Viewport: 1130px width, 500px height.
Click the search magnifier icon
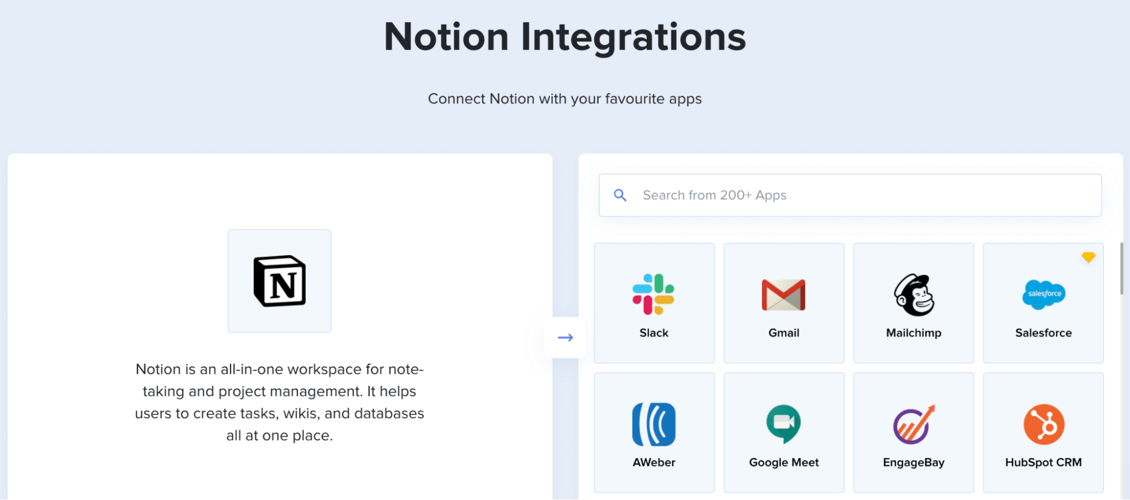(620, 195)
